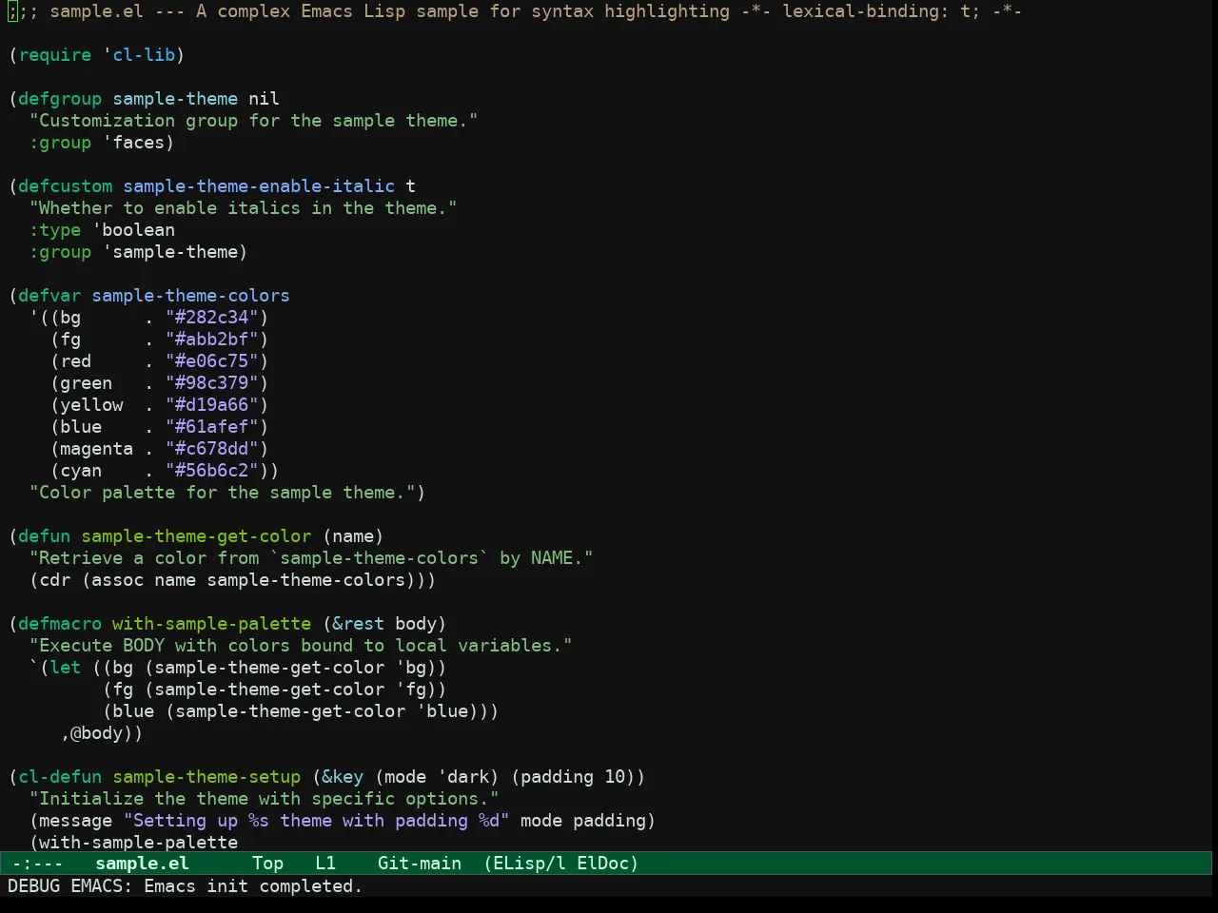Click the :type keyword

[55, 230]
